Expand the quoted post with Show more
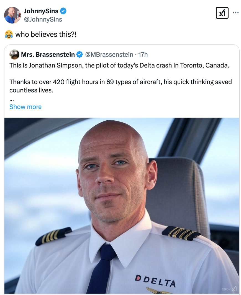 tap(25, 107)
